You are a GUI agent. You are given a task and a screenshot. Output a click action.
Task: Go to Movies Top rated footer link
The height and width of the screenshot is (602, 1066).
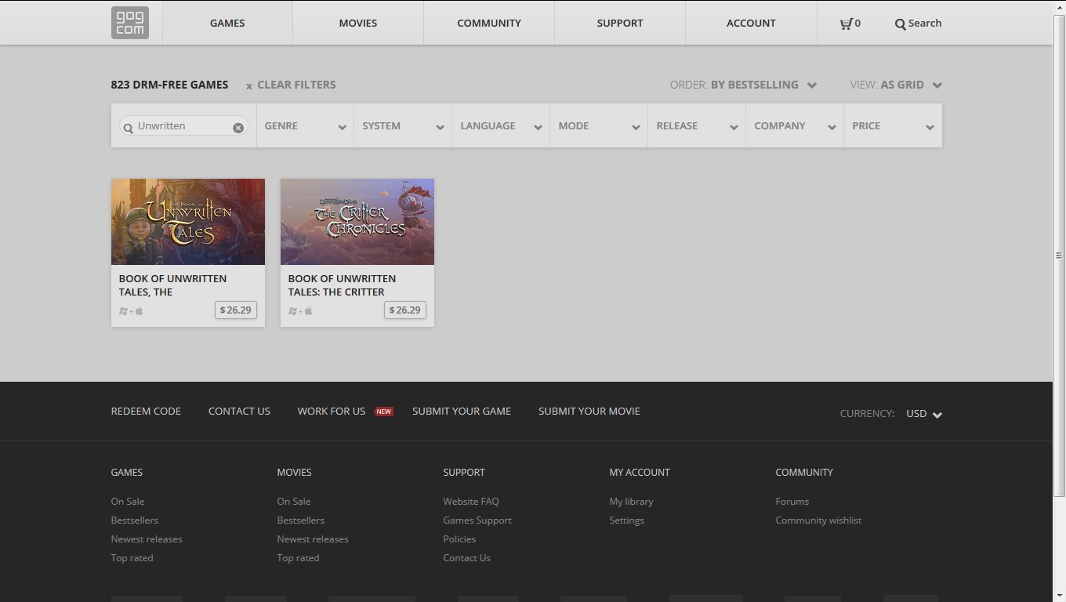[x=299, y=558]
